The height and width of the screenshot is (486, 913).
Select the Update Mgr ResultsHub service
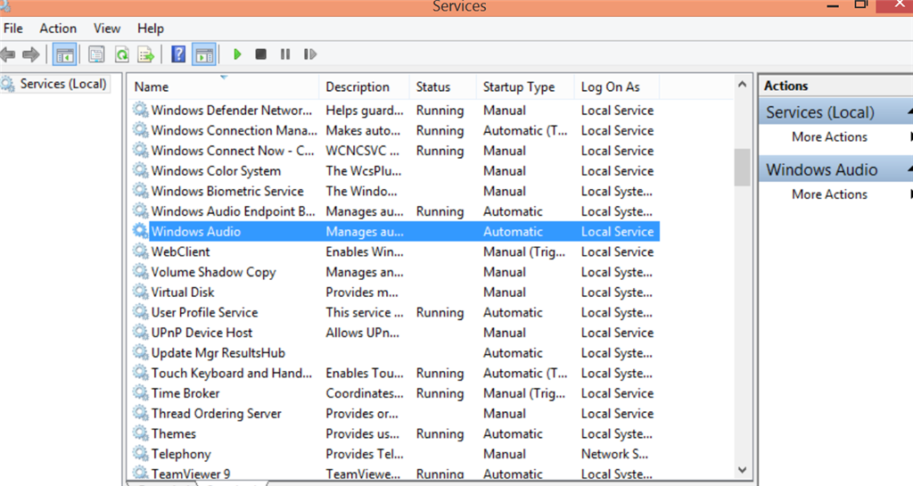coord(218,353)
